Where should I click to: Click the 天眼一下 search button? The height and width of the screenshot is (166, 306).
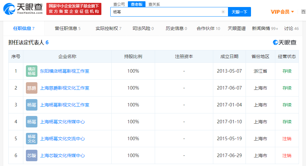(239, 12)
